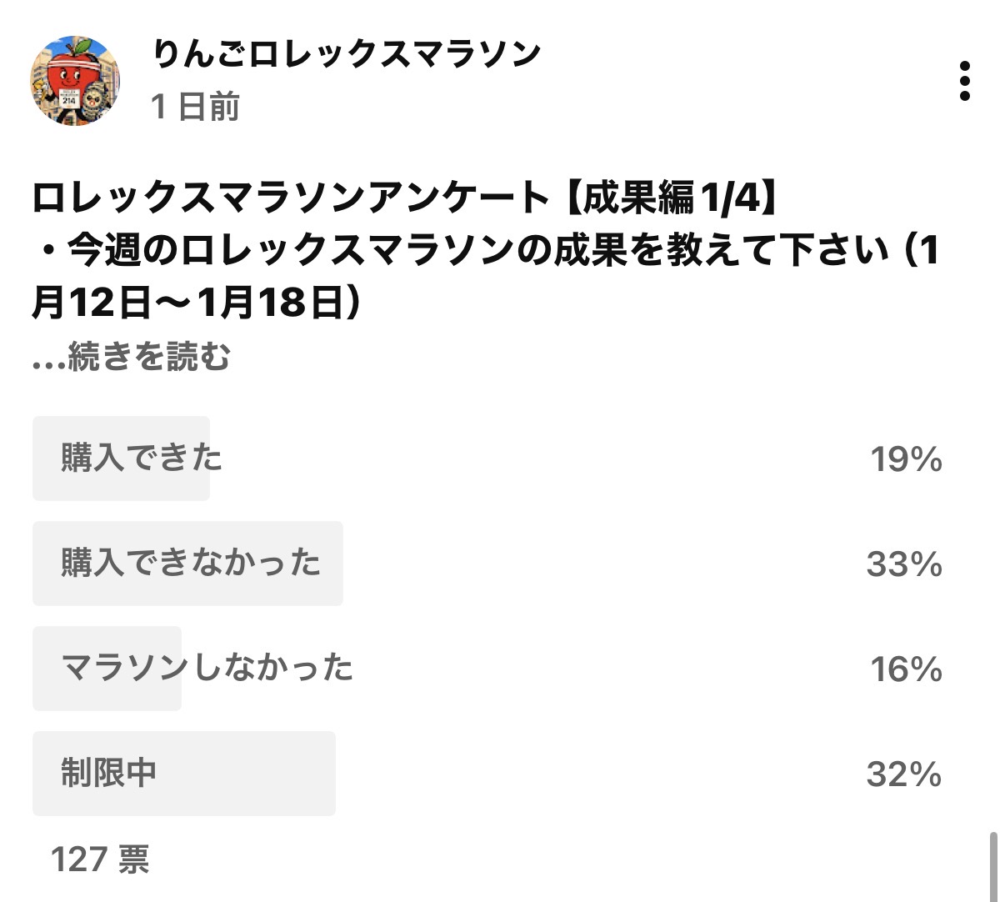Select the マラソンしなかった poll option

(207, 669)
